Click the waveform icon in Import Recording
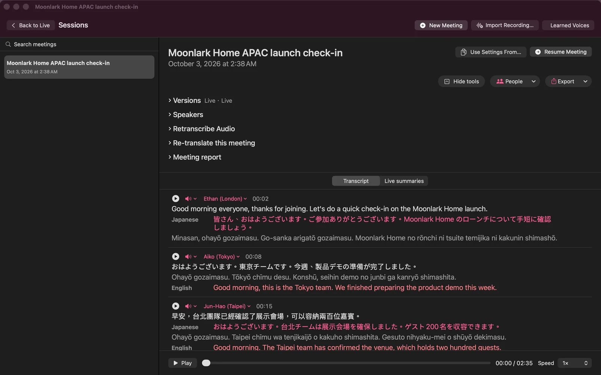Image resolution: width=601 pixels, height=375 pixels. pos(479,25)
